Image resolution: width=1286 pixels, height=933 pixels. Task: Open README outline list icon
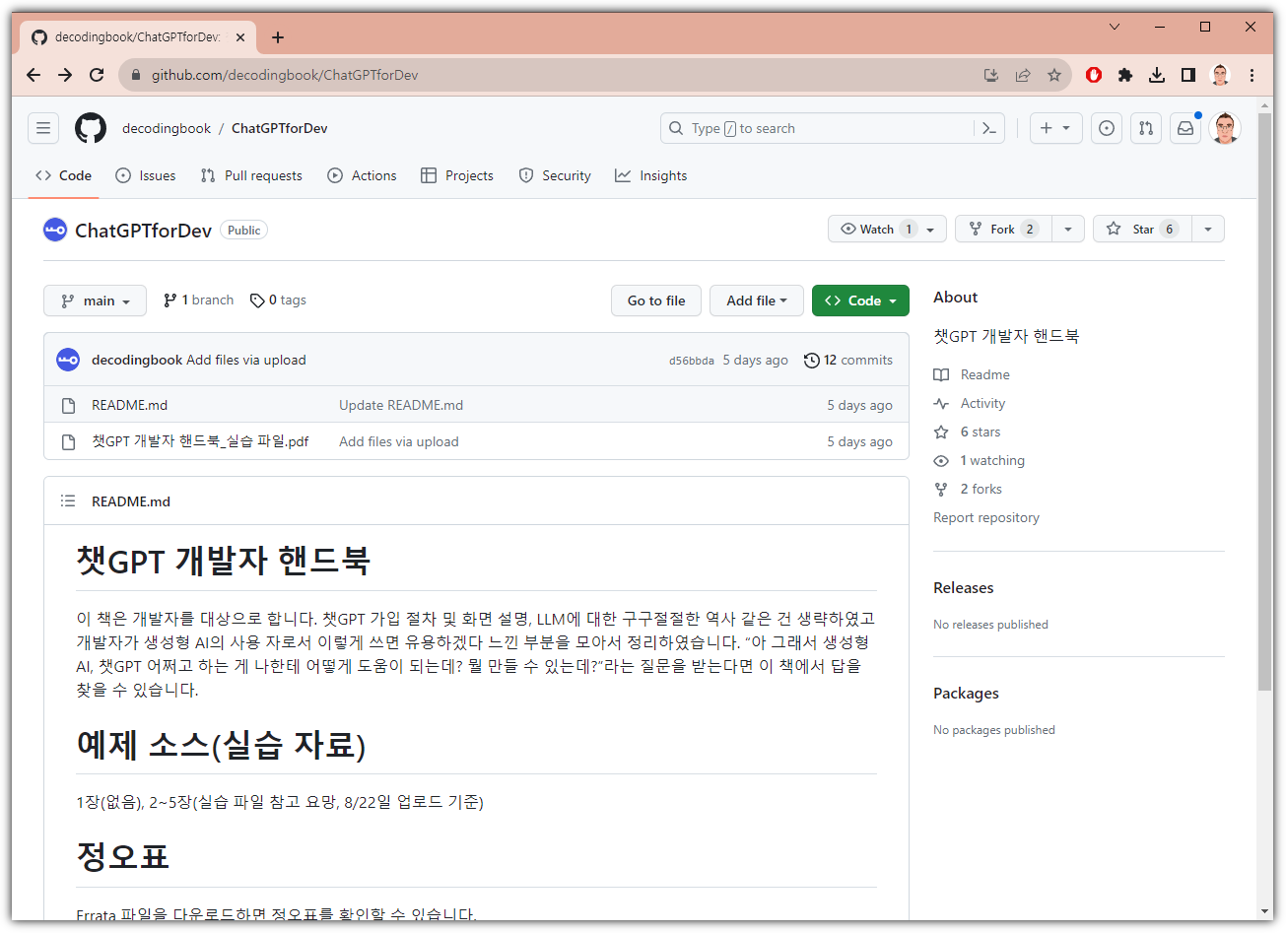tap(68, 500)
